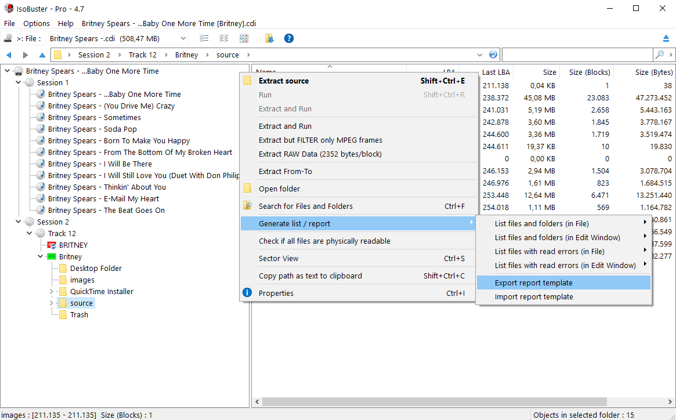Select Desktop Folder in the tree

point(96,268)
